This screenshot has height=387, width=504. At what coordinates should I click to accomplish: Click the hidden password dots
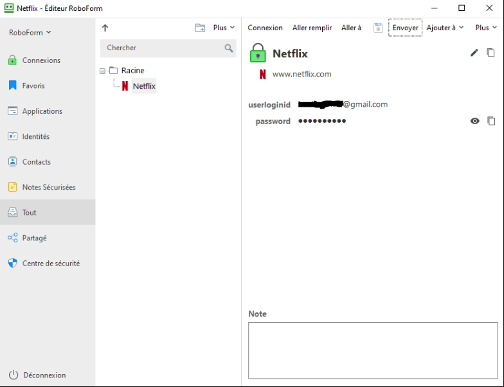click(322, 121)
